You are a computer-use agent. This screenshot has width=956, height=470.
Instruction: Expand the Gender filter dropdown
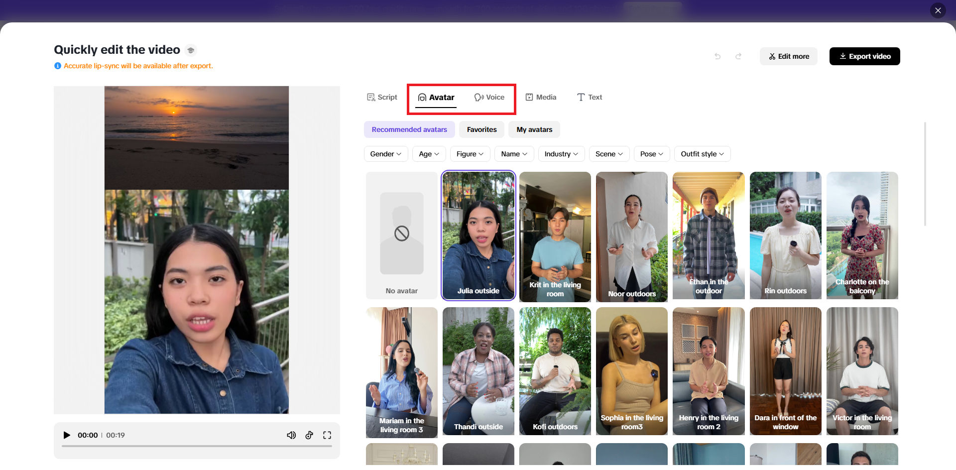(x=385, y=154)
